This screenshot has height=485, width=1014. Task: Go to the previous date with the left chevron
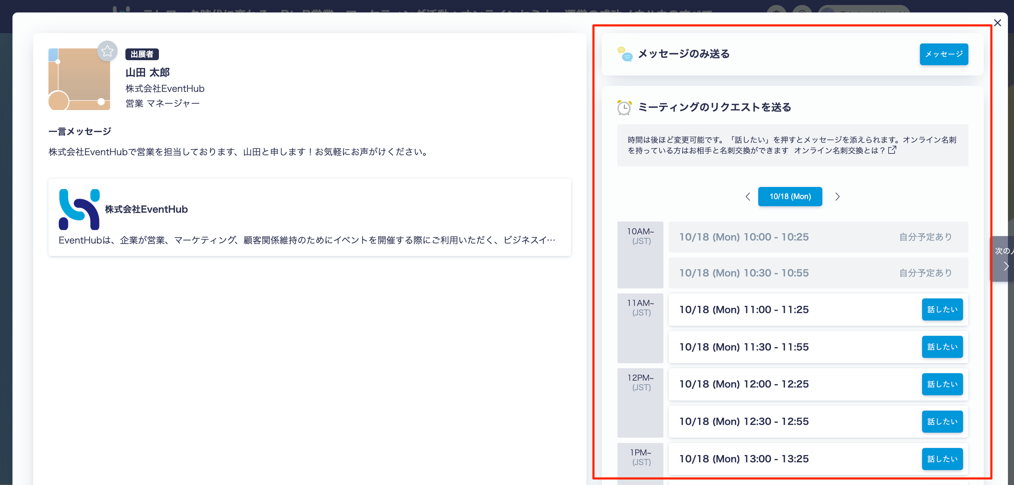point(747,197)
